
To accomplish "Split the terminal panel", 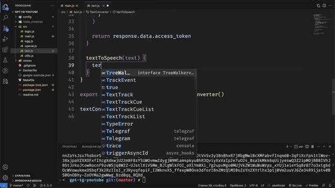I will pos(307,146).
